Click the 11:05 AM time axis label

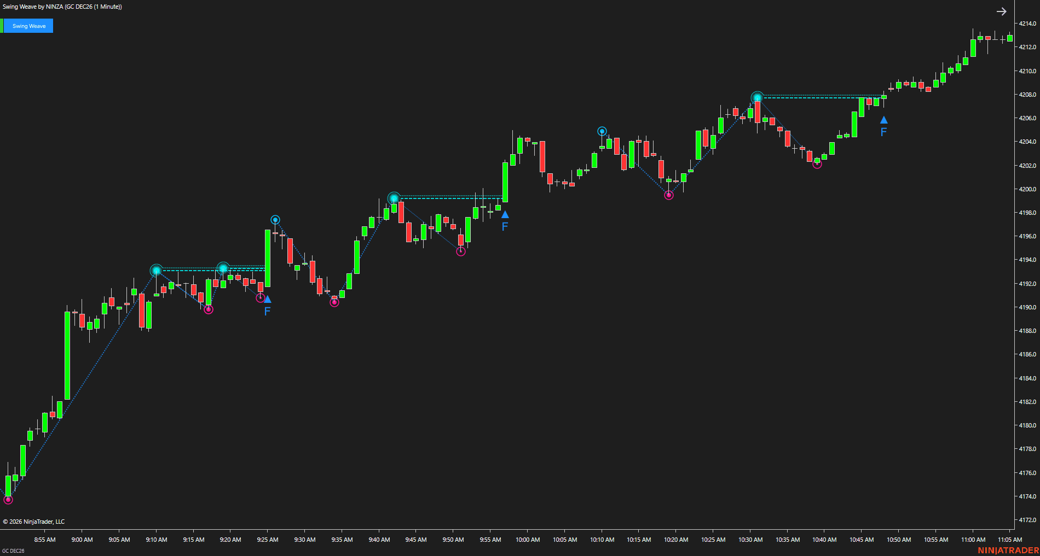coord(1010,540)
